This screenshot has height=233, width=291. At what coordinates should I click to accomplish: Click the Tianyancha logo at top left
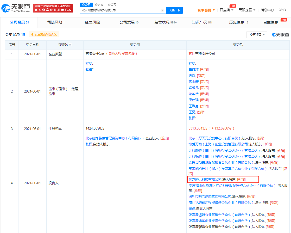(16, 8)
